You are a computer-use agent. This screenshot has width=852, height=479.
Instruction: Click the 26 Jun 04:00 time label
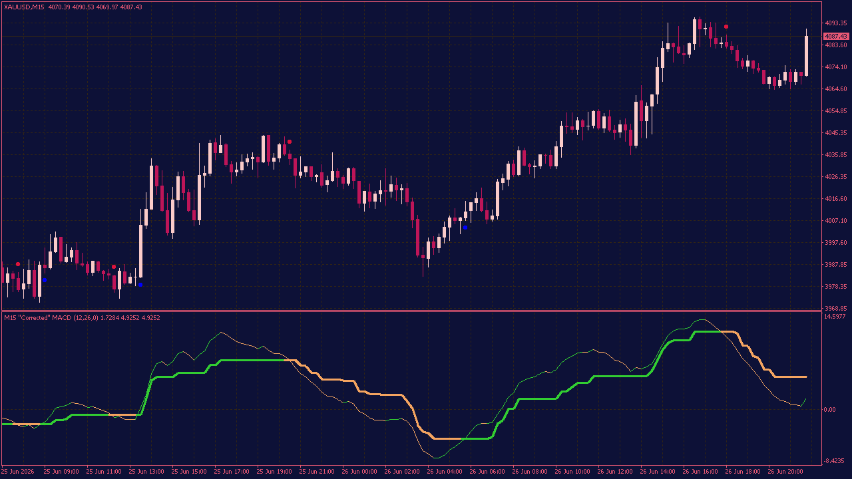[x=445, y=471]
